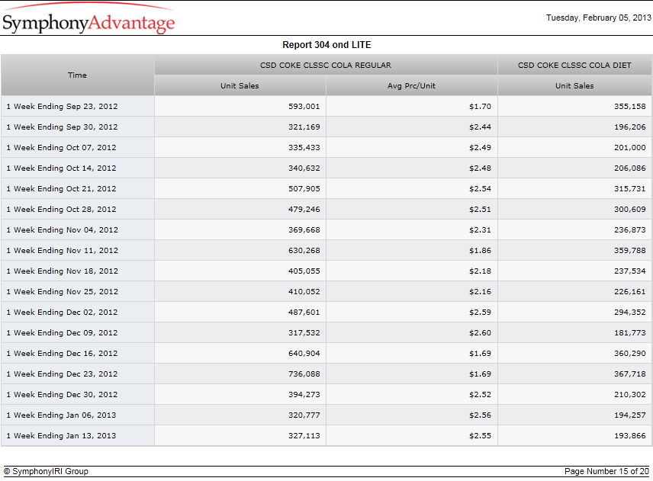Viewport: 653px width, 481px height.
Task: Select row 1 Week Ending Dec 16, 2012
Action: pos(326,354)
